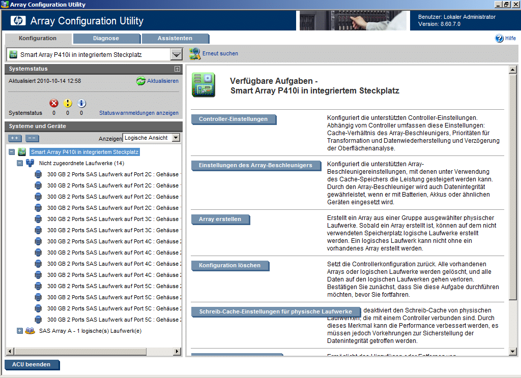Image resolution: width=521 pixels, height=378 pixels.
Task: Click the Konfiguration löschen button
Action: [229, 266]
